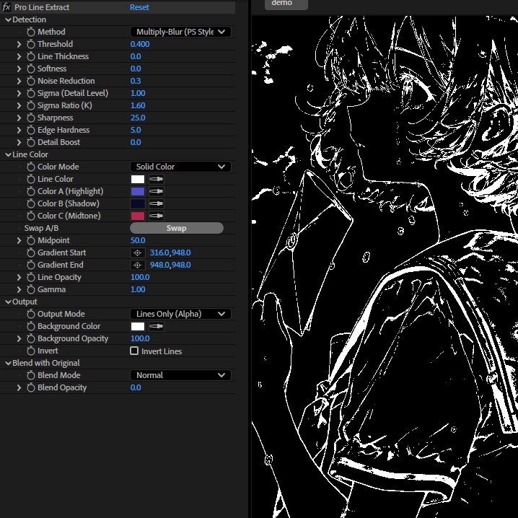Image resolution: width=518 pixels, height=518 pixels.
Task: Collapse the Line Color group
Action: pyautogui.click(x=8, y=154)
